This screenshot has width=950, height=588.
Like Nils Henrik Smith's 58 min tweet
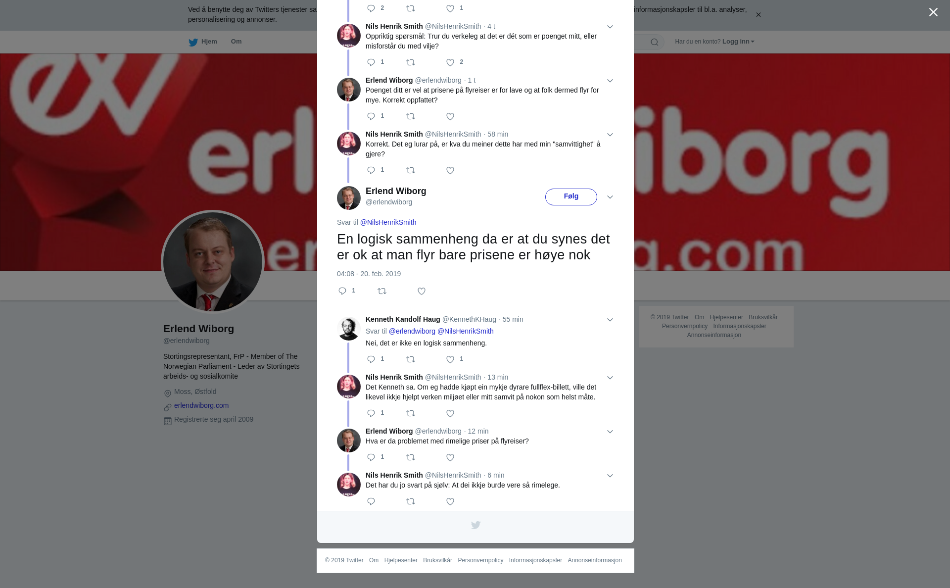coord(450,170)
